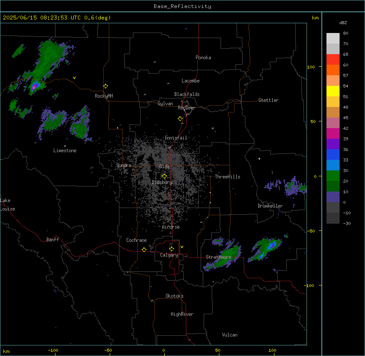Click the yellow v marker northwest of RockyMH

click(74, 78)
